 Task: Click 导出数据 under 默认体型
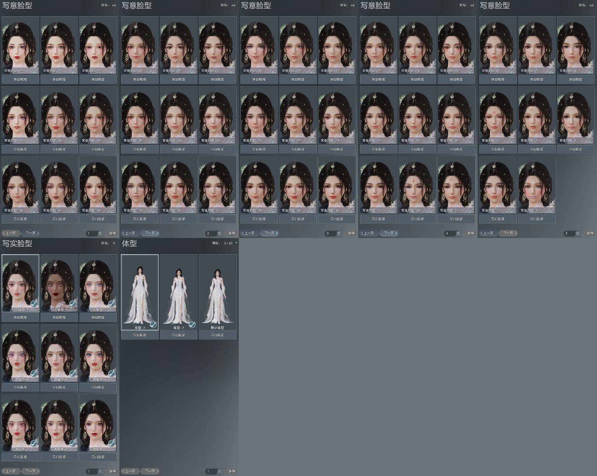[x=217, y=335]
